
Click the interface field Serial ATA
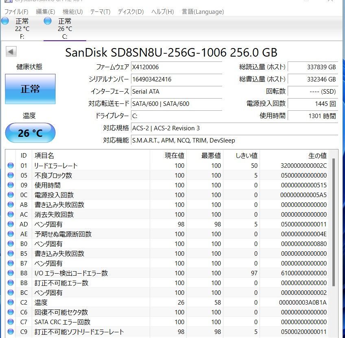tap(177, 91)
